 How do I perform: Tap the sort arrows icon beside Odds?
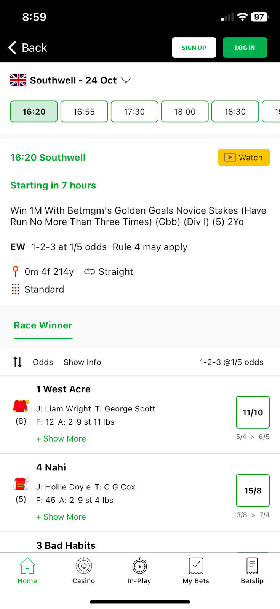[18, 362]
